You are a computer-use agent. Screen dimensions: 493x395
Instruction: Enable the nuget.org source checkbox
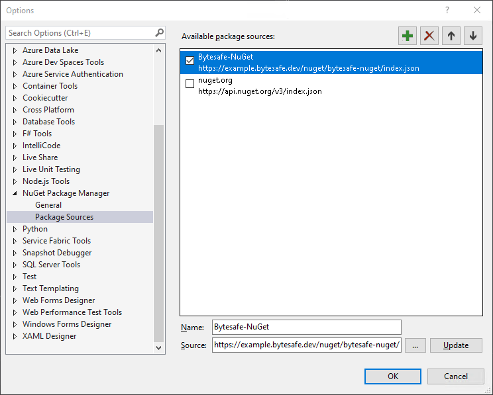point(190,83)
